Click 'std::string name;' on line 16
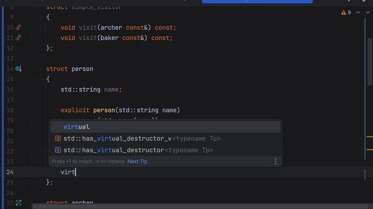This screenshot has width=373, height=209. tap(91, 89)
